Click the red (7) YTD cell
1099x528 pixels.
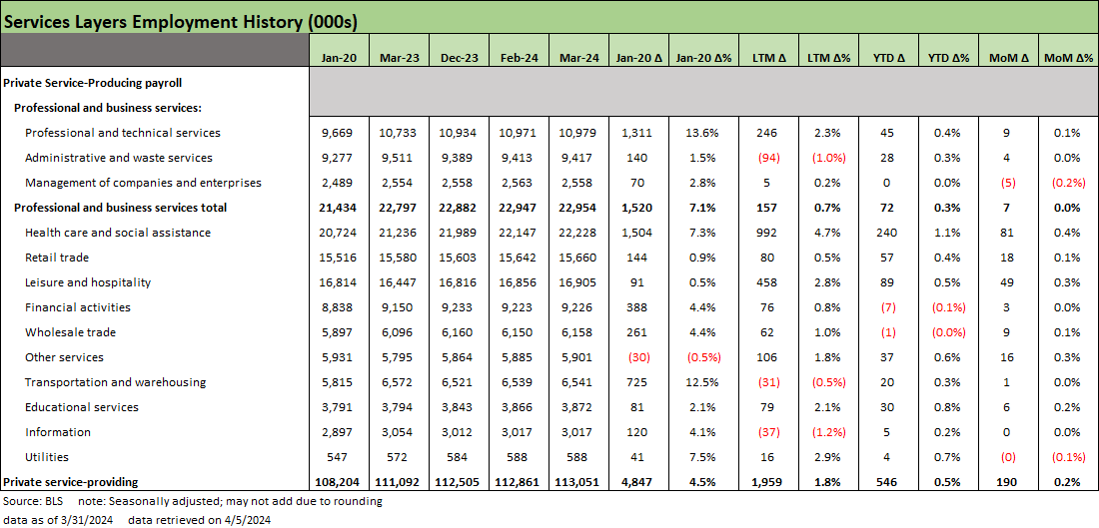tap(888, 307)
